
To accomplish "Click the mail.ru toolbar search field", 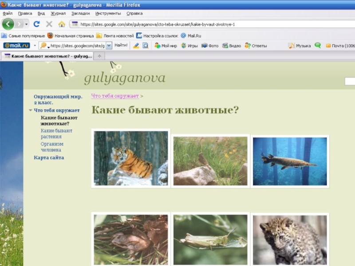I will coord(77,46).
